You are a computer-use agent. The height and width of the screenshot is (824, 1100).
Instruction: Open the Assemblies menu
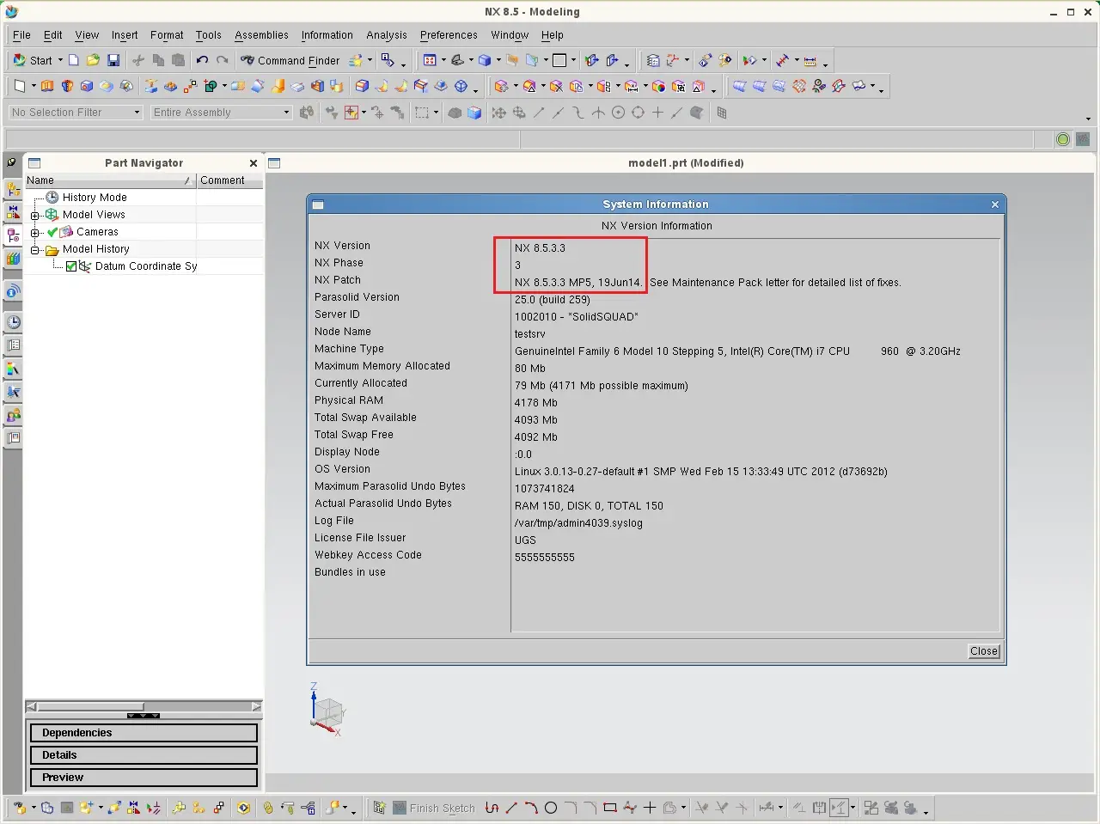[x=261, y=35]
